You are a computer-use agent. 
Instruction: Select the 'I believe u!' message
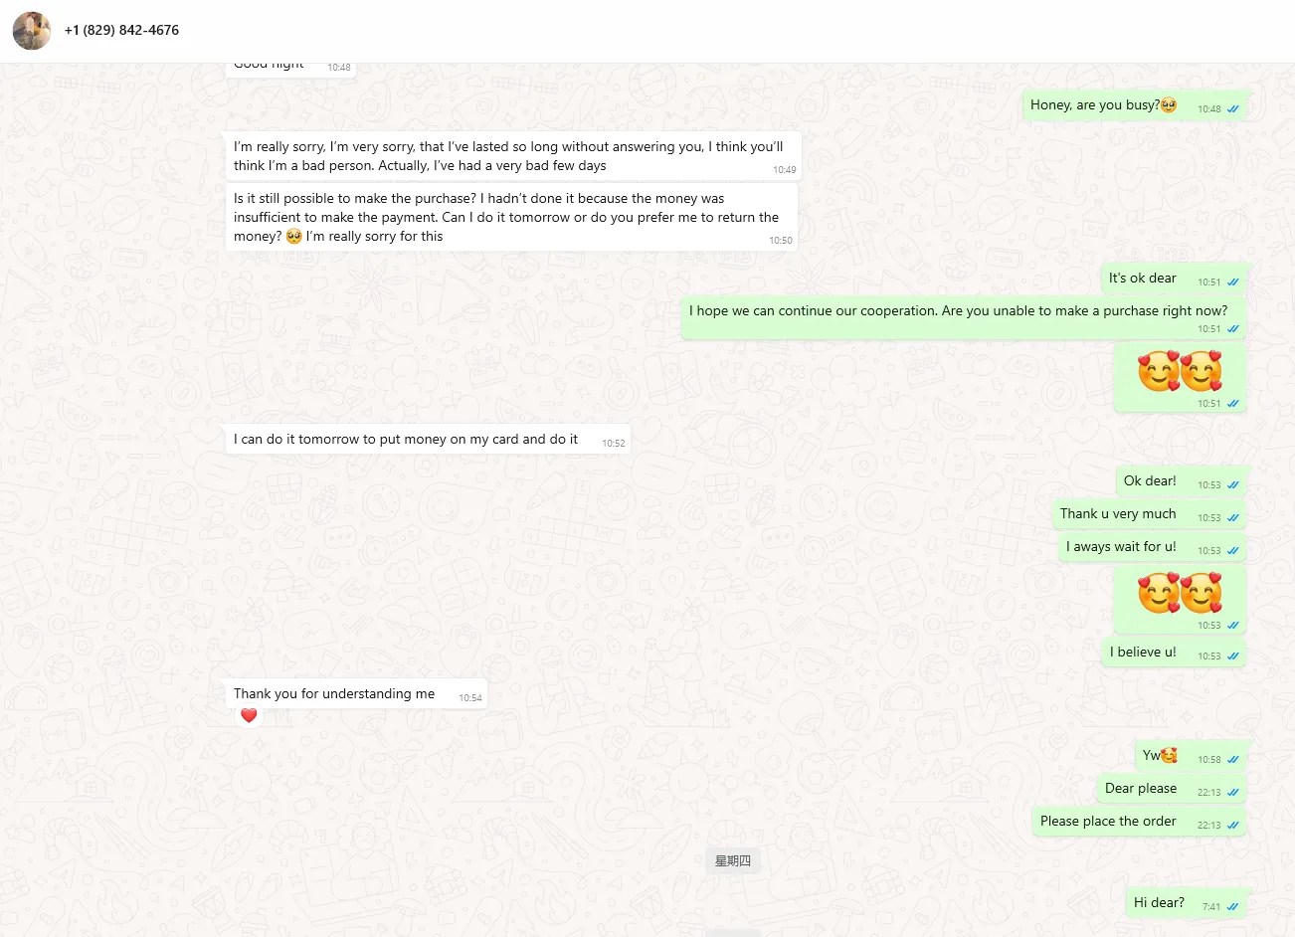coord(1174,653)
